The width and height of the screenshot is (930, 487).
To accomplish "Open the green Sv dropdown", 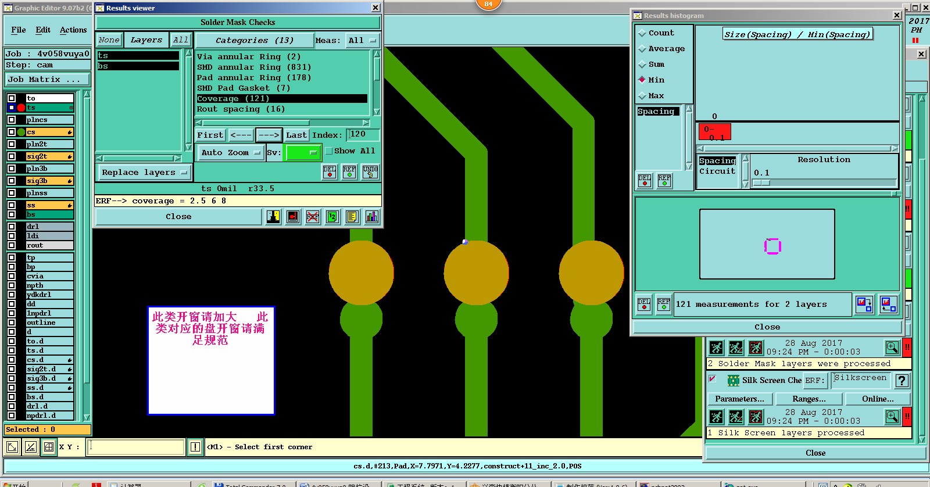I will point(303,153).
